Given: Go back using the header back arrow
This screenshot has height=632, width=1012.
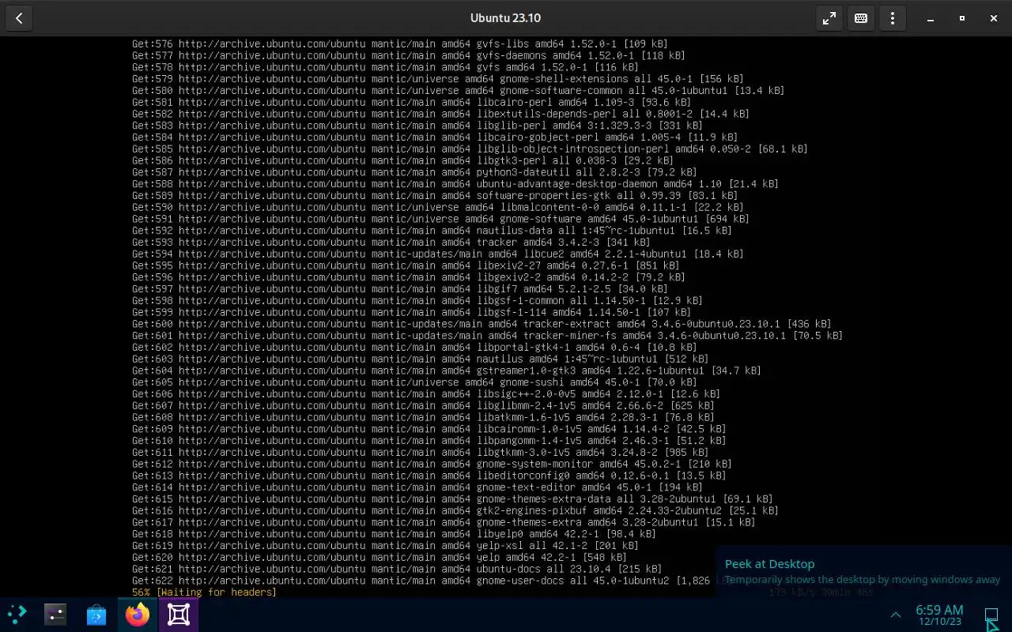Looking at the screenshot, I should (x=19, y=18).
